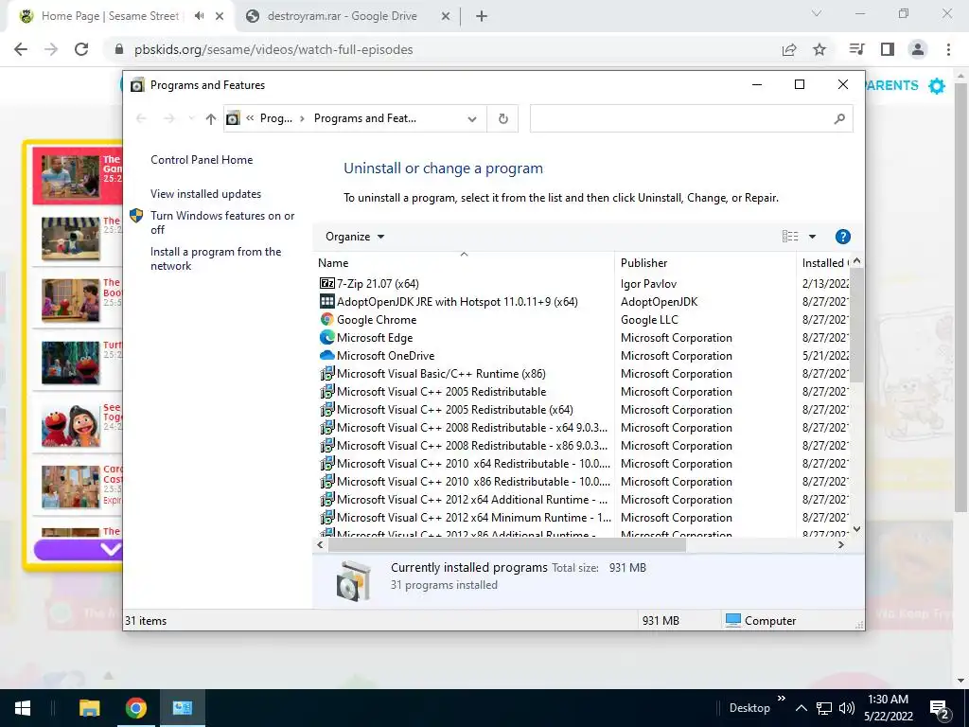Share this page via Chrome share icon

789,49
